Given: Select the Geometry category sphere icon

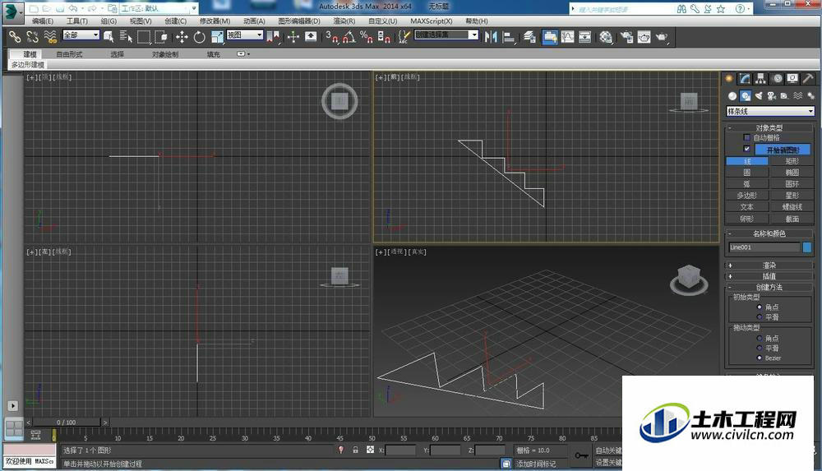Looking at the screenshot, I should pos(732,96).
